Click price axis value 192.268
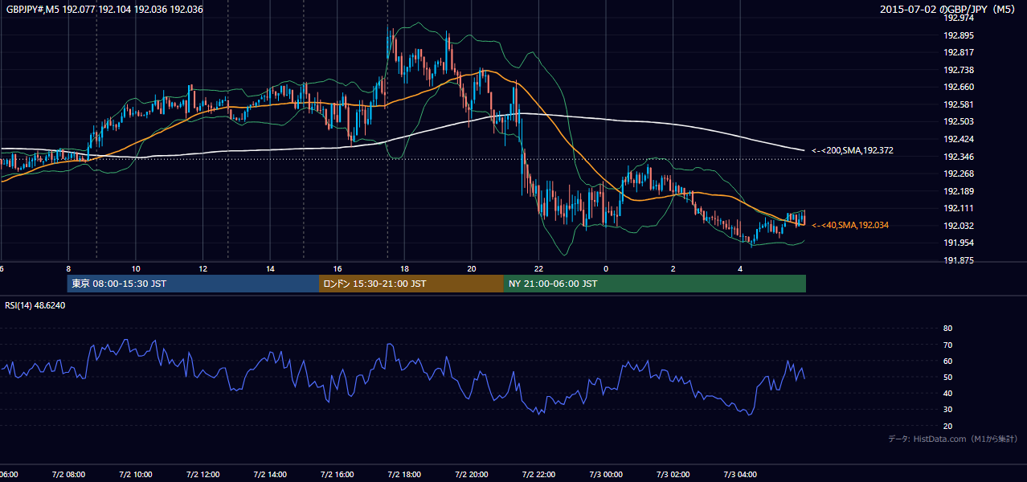Screen dimensions: 1027x482 click(x=959, y=174)
